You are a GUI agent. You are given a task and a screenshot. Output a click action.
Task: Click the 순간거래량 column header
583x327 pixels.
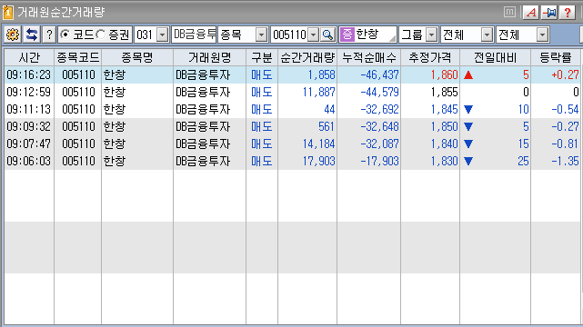click(307, 57)
